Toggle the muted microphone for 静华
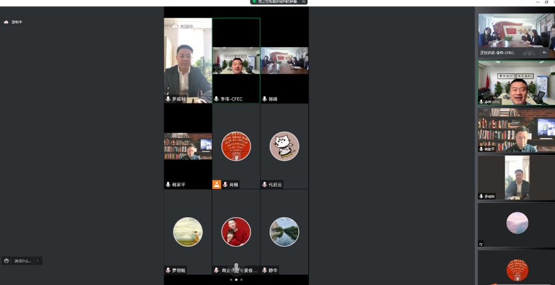Image resolution: width=555 pixels, height=285 pixels. [265, 271]
